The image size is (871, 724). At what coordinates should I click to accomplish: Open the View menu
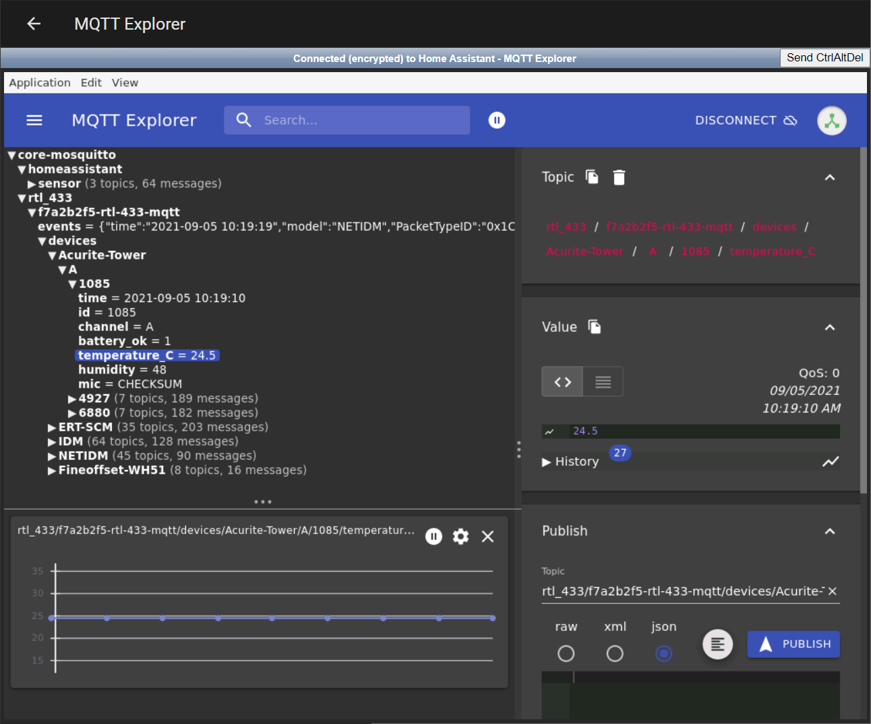pyautogui.click(x=125, y=82)
